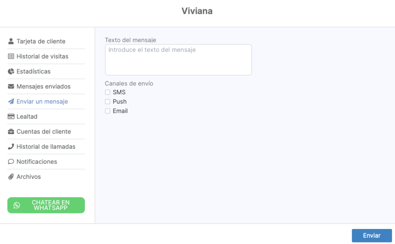Click the speech bubble icon for Notificaciones

click(11, 162)
